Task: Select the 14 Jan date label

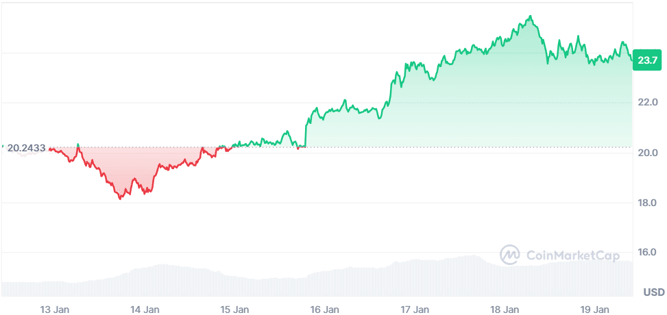Action: point(145,310)
